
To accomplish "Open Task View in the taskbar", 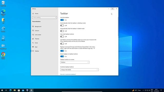I will tap(6, 90).
